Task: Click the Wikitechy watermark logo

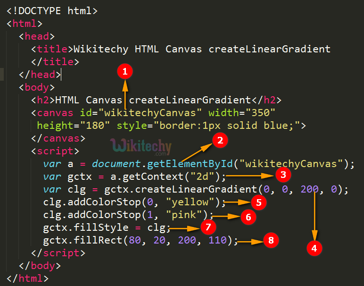Action: click(x=141, y=147)
